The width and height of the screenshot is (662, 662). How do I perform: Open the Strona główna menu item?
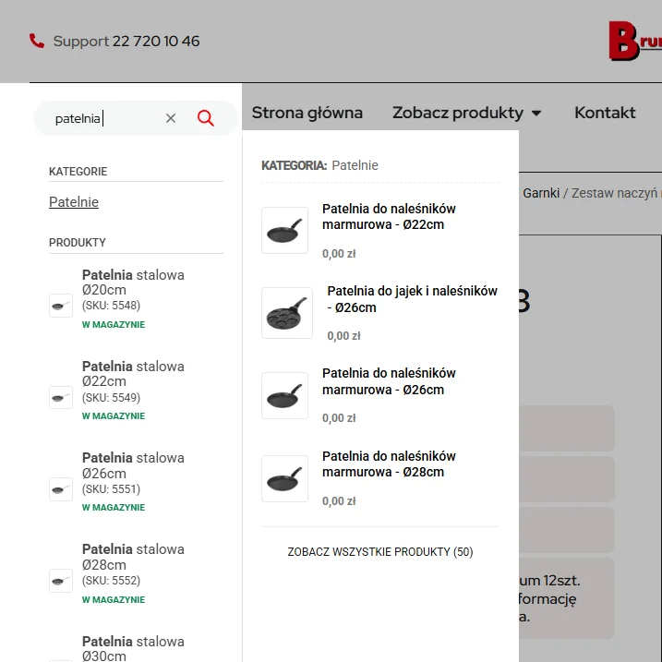click(x=307, y=113)
